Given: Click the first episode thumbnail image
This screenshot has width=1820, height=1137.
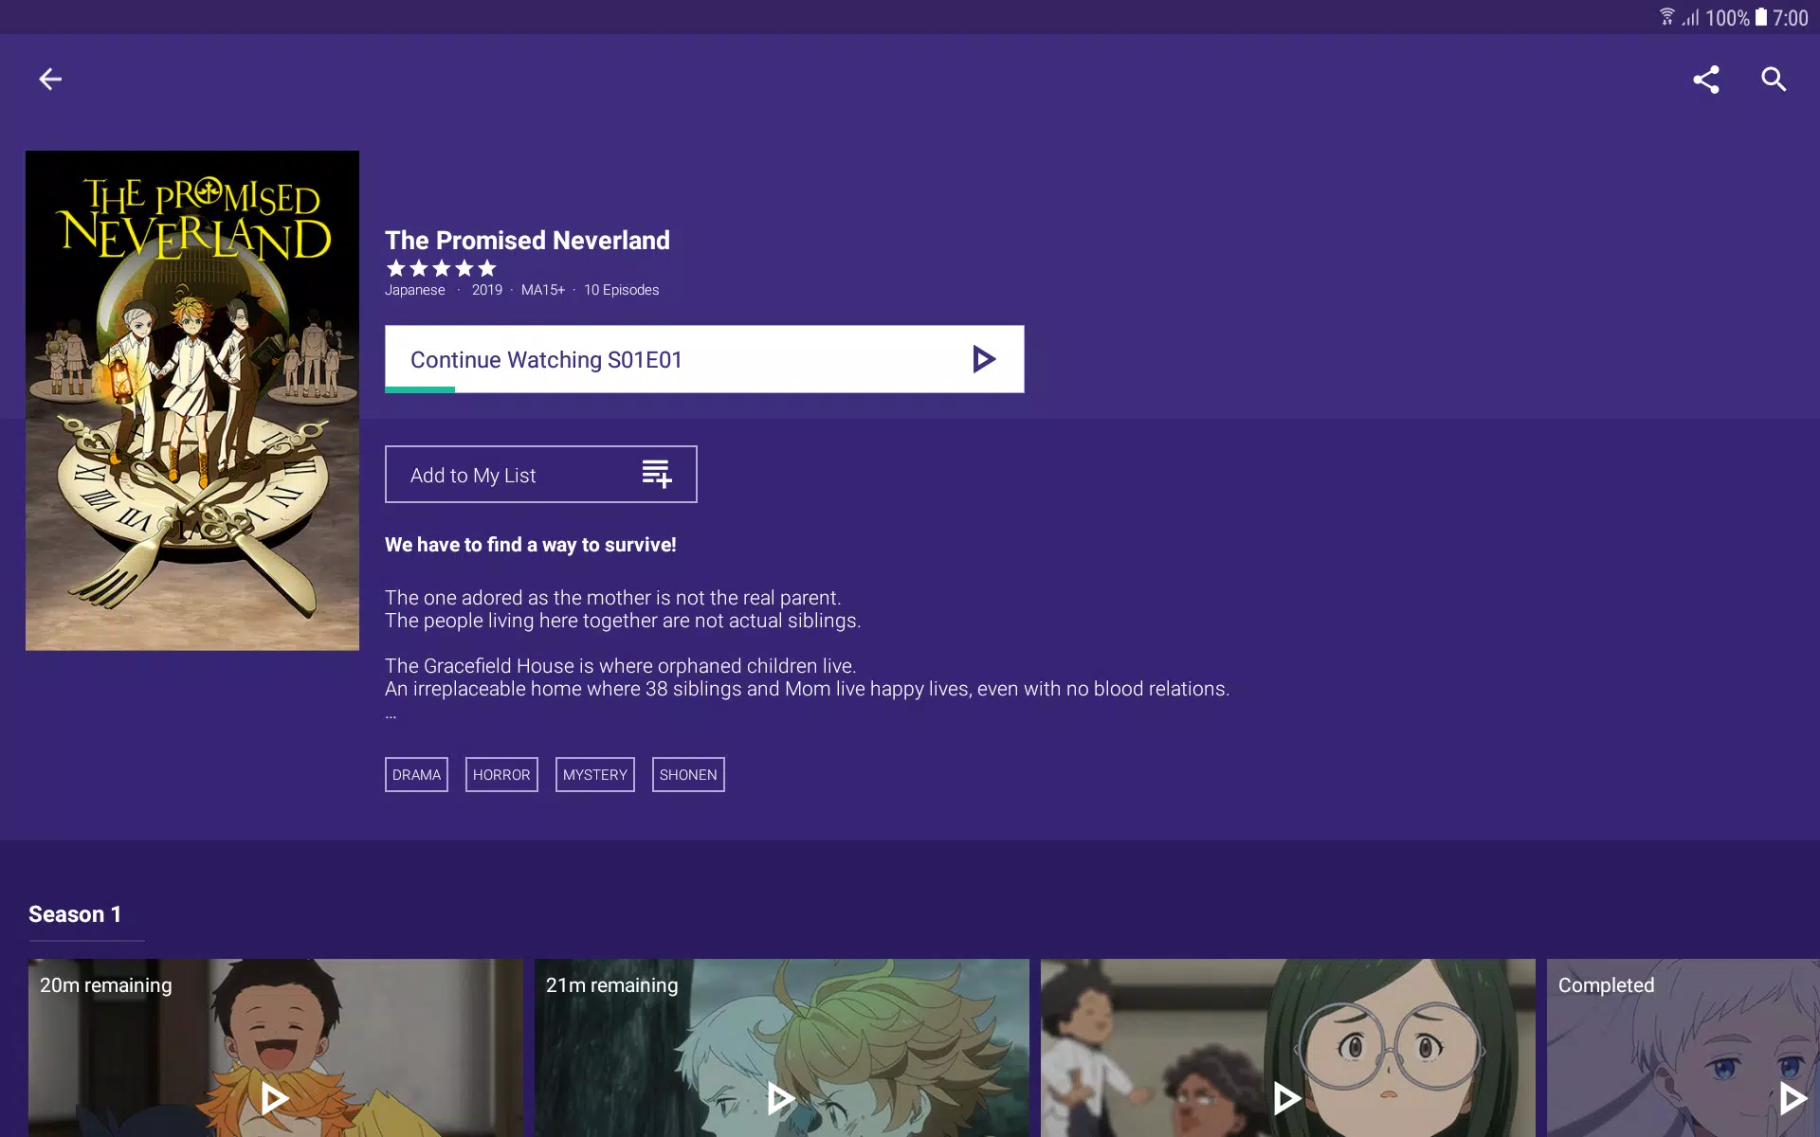Looking at the screenshot, I should [273, 1048].
